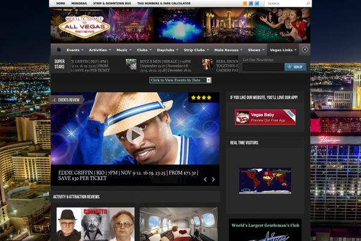Click the Super Stars label
361x241 pixels.
click(x=60, y=64)
